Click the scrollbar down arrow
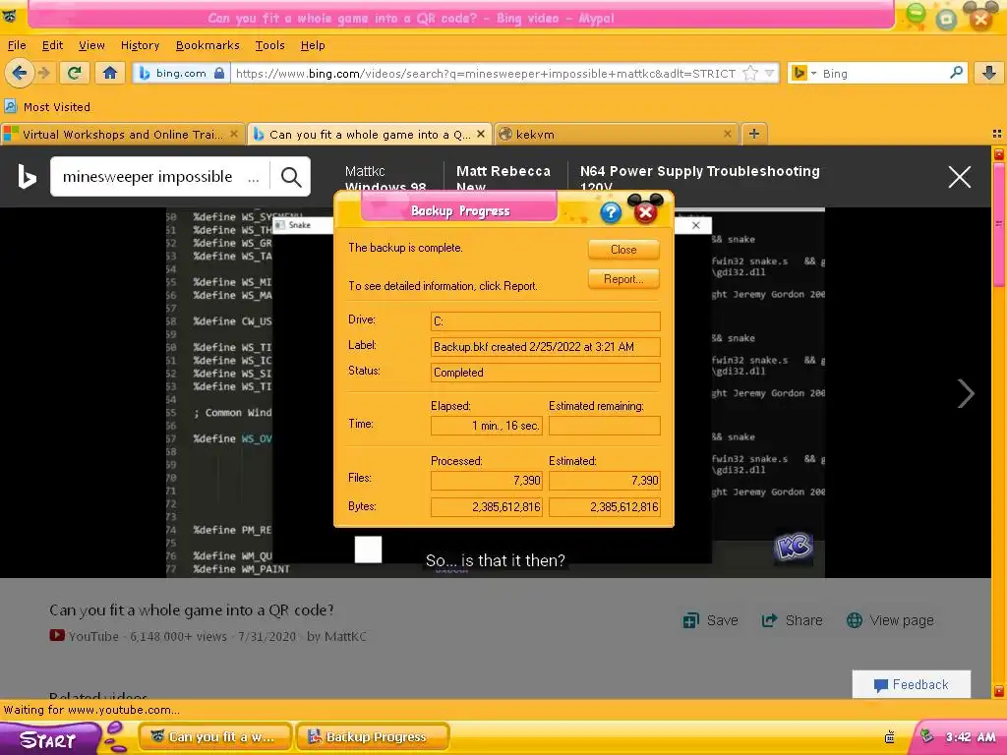The width and height of the screenshot is (1007, 755). [999, 691]
